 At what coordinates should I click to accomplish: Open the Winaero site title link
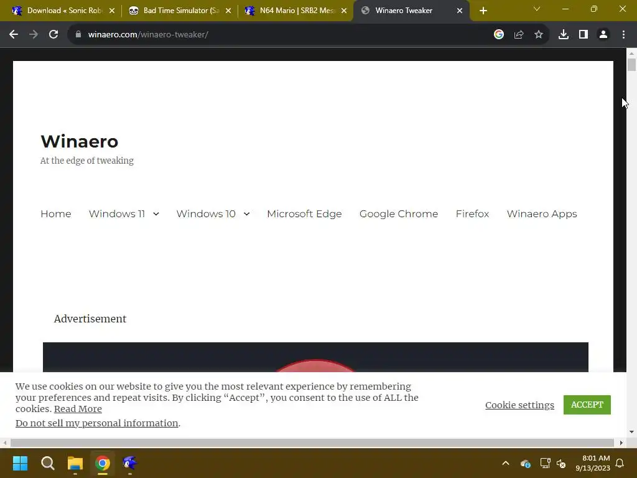tap(80, 141)
